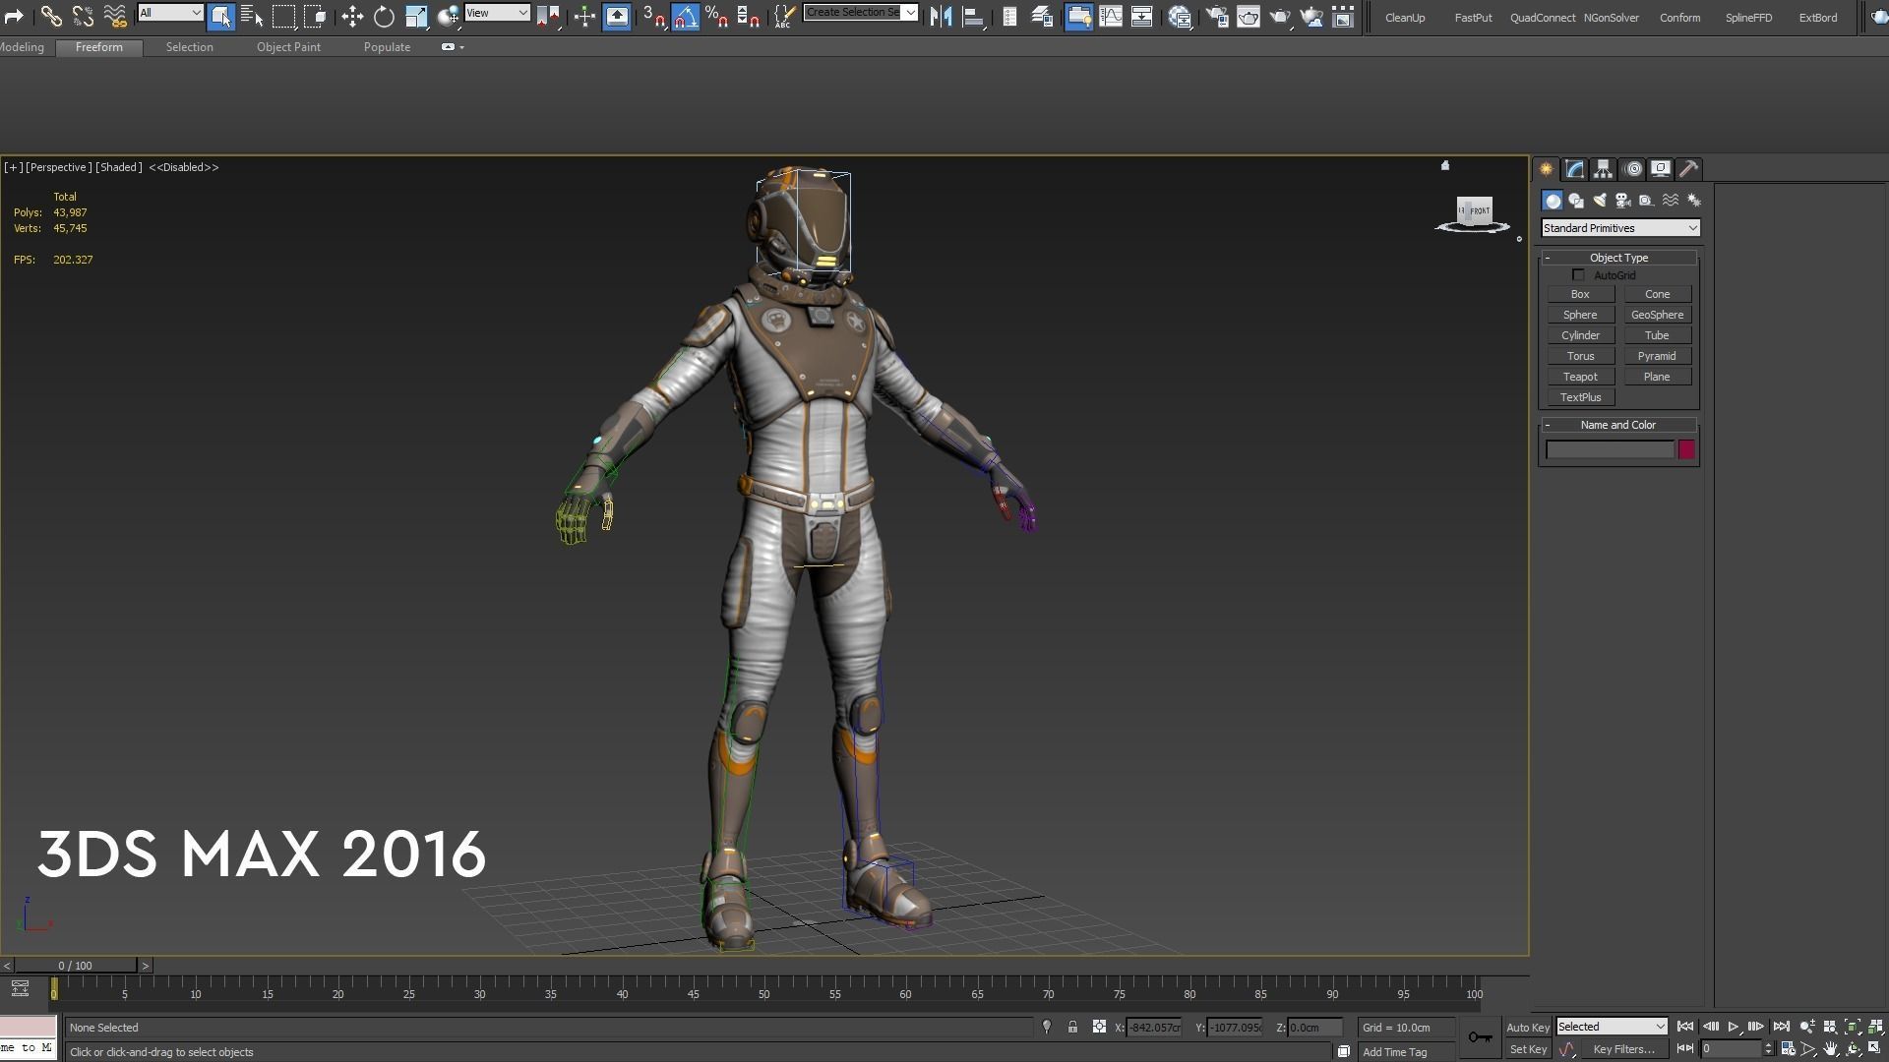Open the Key Filters dialog button

[x=1623, y=1049]
